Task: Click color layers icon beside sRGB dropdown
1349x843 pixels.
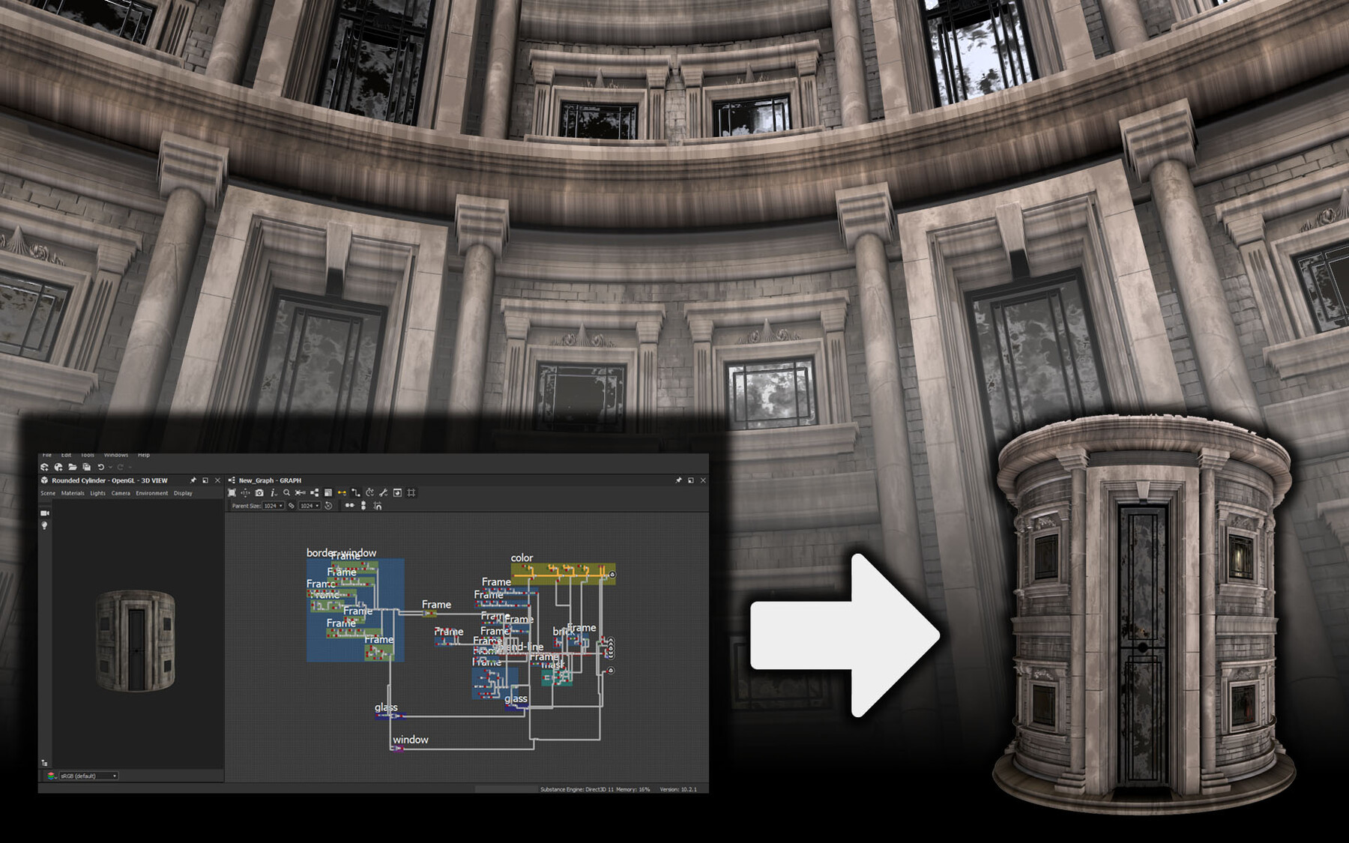Action: click(52, 776)
